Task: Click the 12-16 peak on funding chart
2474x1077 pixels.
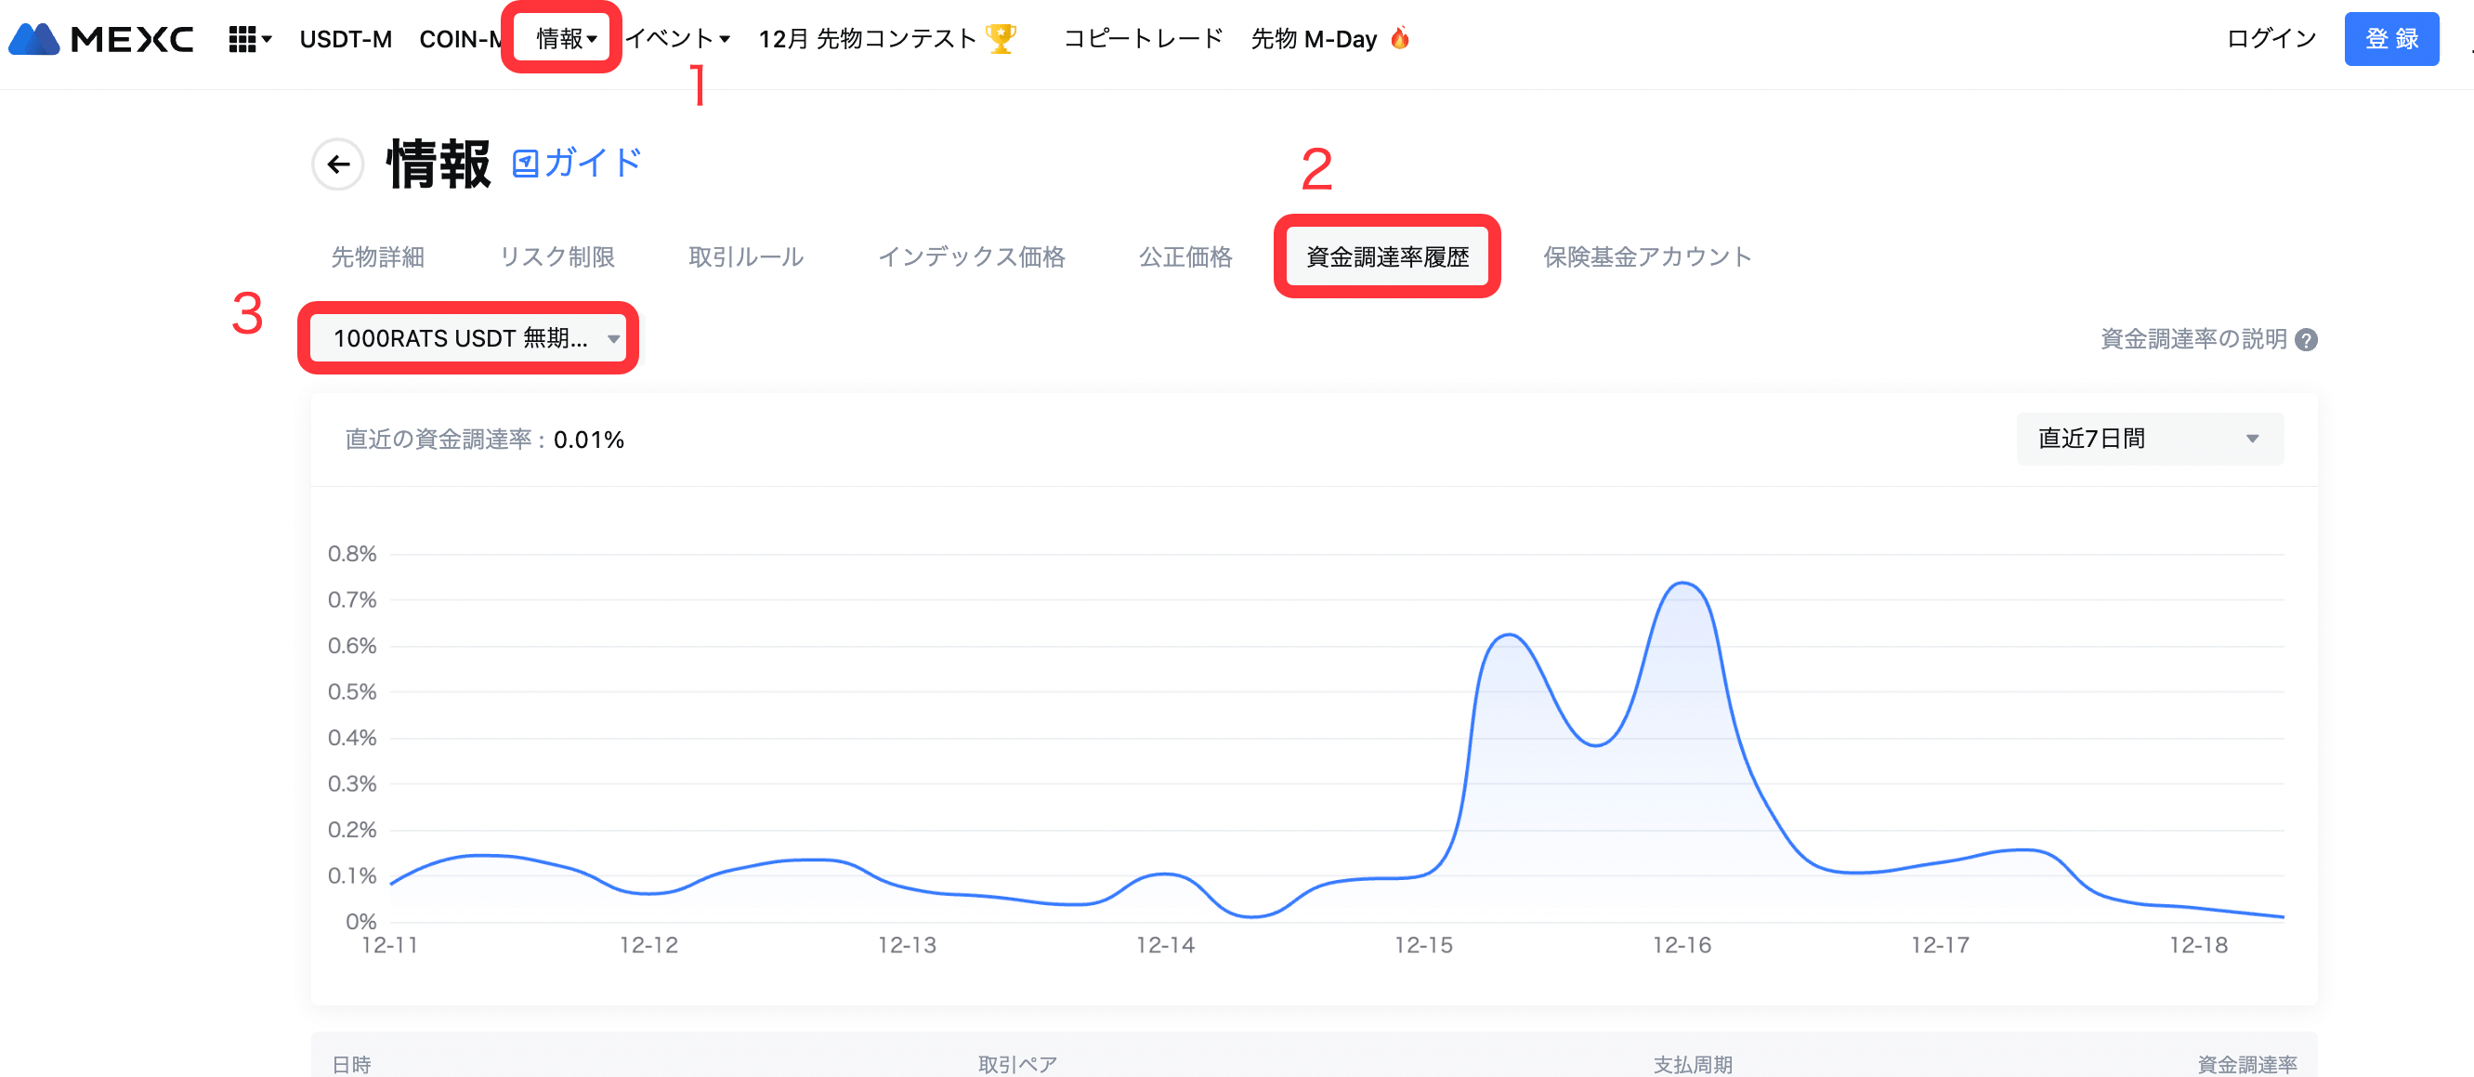Action: 1682,584
